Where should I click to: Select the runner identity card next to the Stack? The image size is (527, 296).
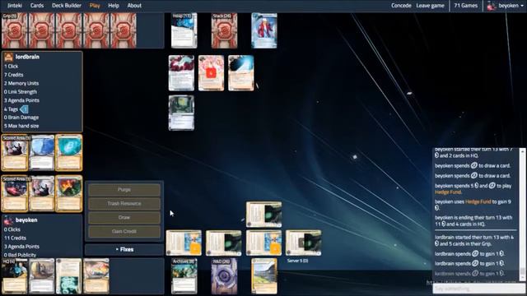pos(264,30)
